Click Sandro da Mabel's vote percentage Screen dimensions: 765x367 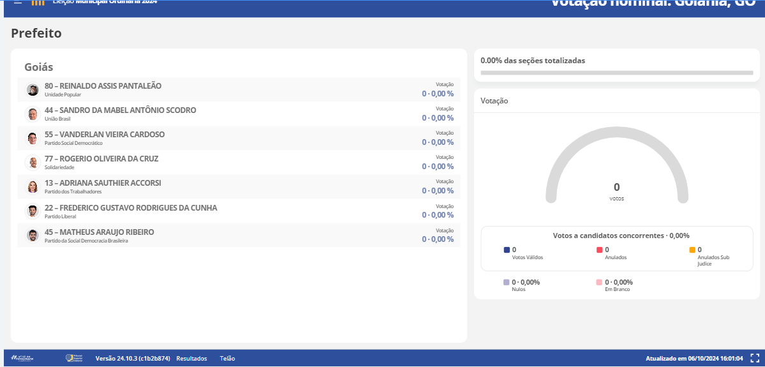(x=438, y=118)
